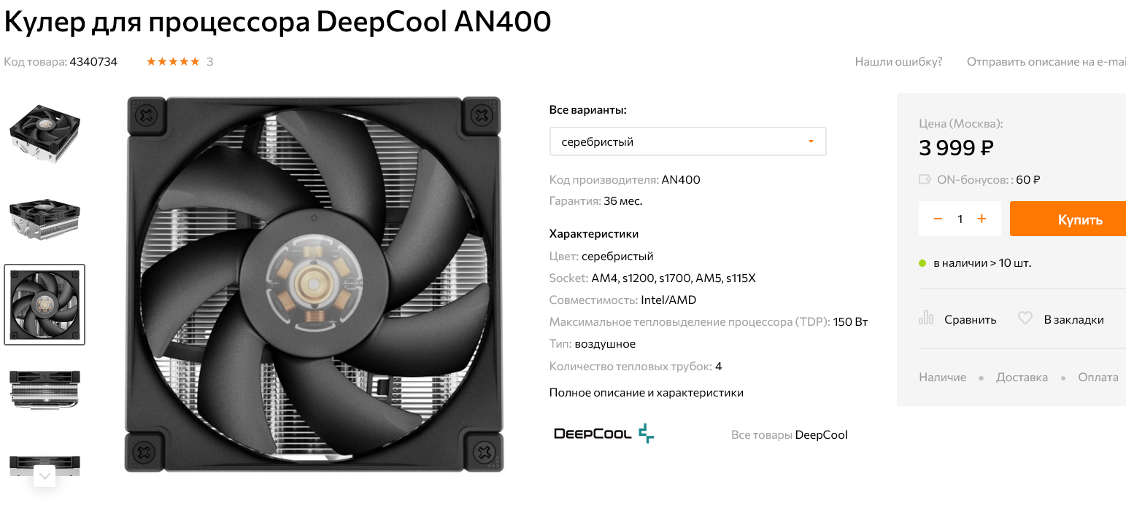
Task: Select the second cooler thumbnail
Action: (45, 219)
